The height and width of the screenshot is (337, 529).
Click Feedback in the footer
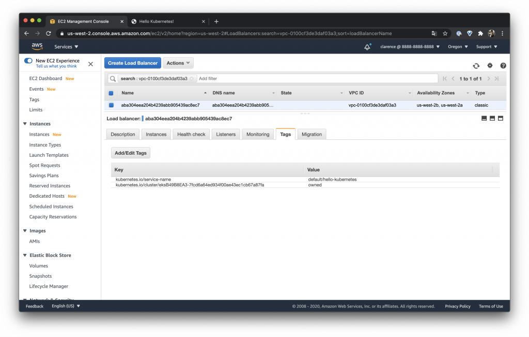point(35,307)
